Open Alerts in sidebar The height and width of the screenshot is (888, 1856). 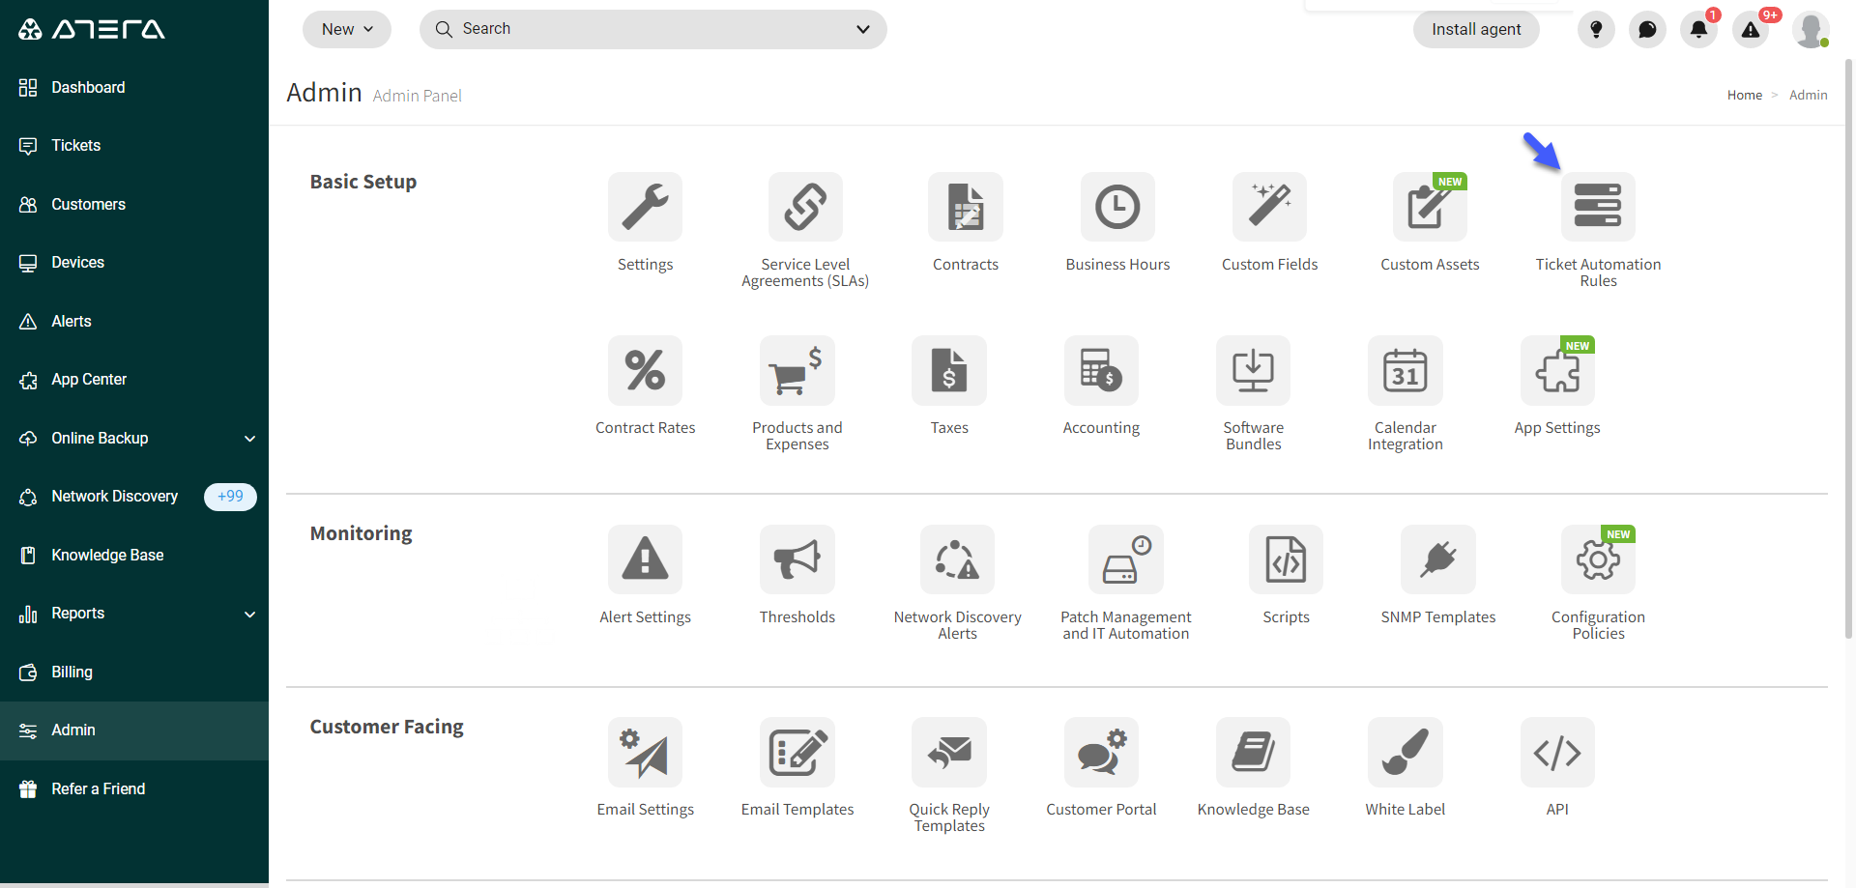click(x=134, y=322)
